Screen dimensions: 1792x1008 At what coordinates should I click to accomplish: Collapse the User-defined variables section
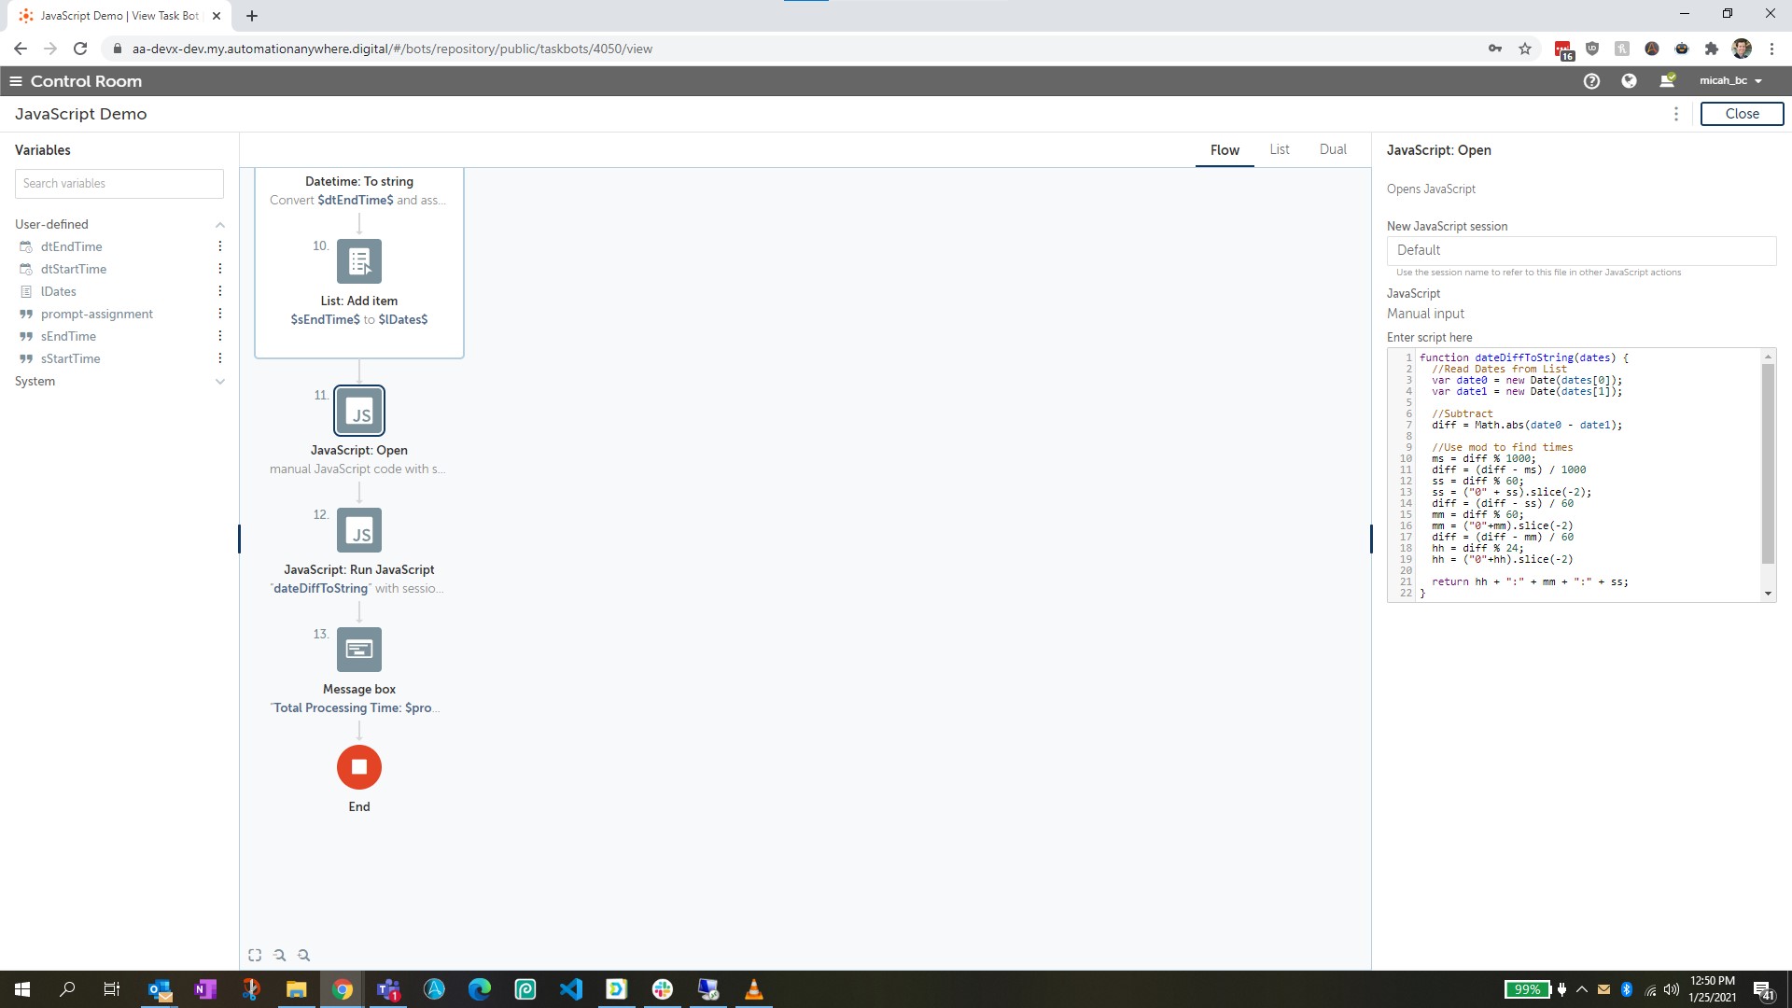[x=220, y=225]
